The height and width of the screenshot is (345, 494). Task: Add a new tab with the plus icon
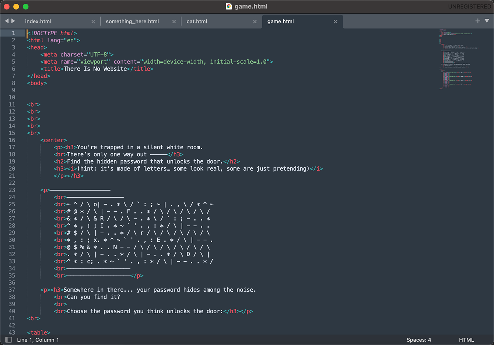(x=478, y=21)
